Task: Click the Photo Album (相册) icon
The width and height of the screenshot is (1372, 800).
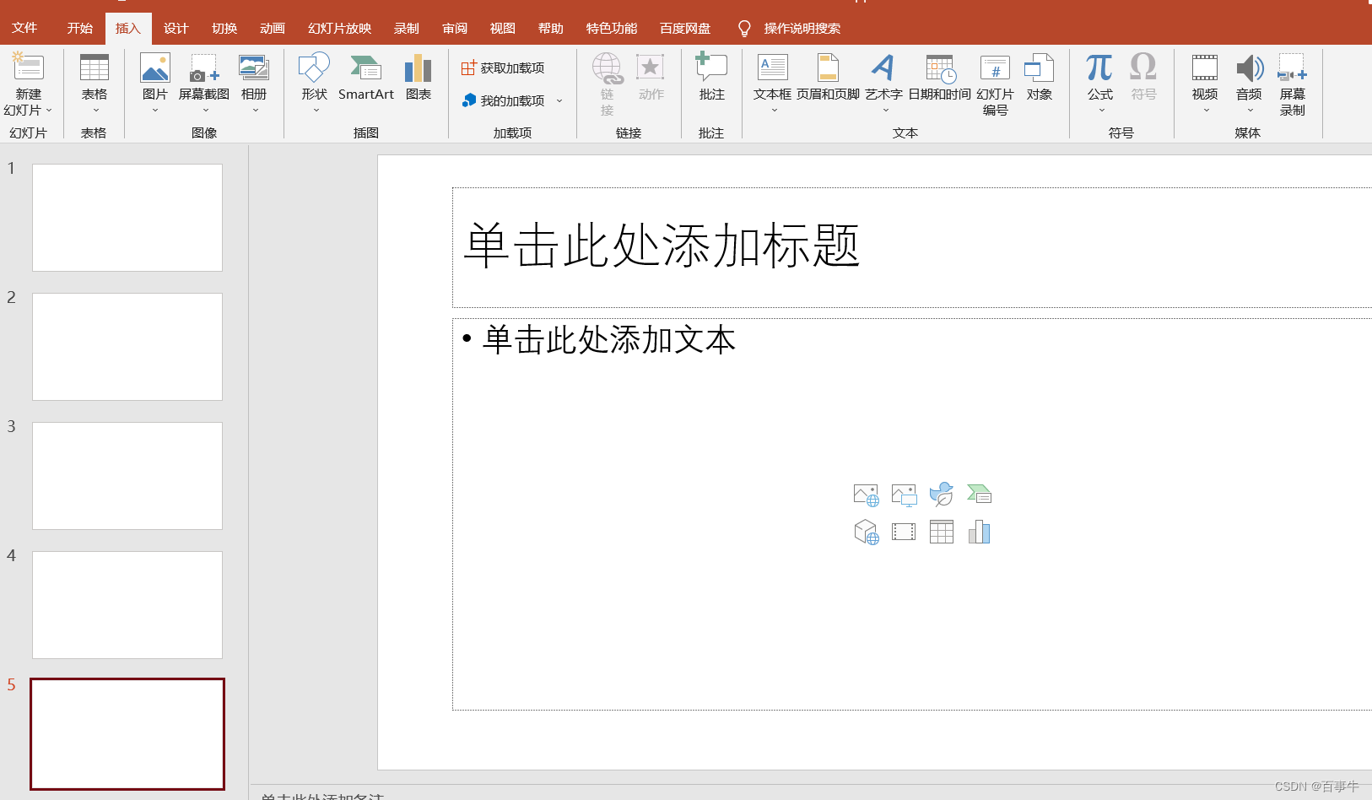Action: (254, 68)
